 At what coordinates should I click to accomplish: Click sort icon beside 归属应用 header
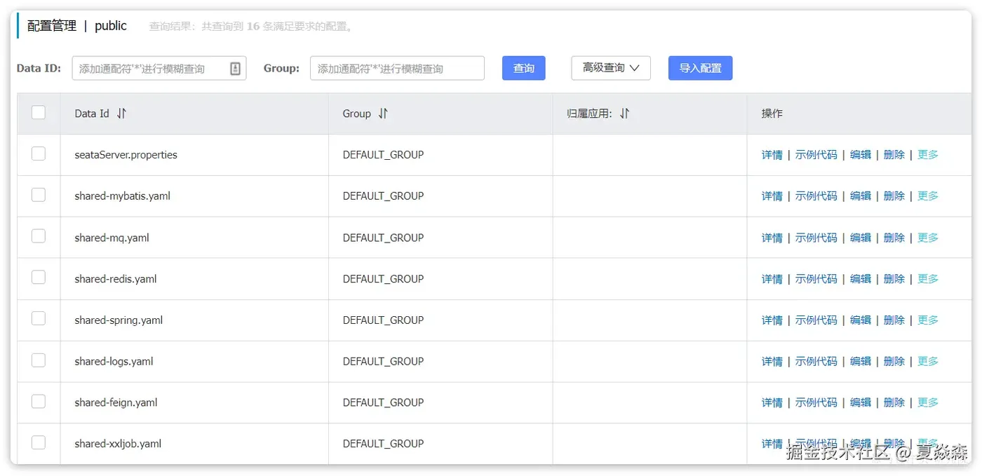click(624, 114)
